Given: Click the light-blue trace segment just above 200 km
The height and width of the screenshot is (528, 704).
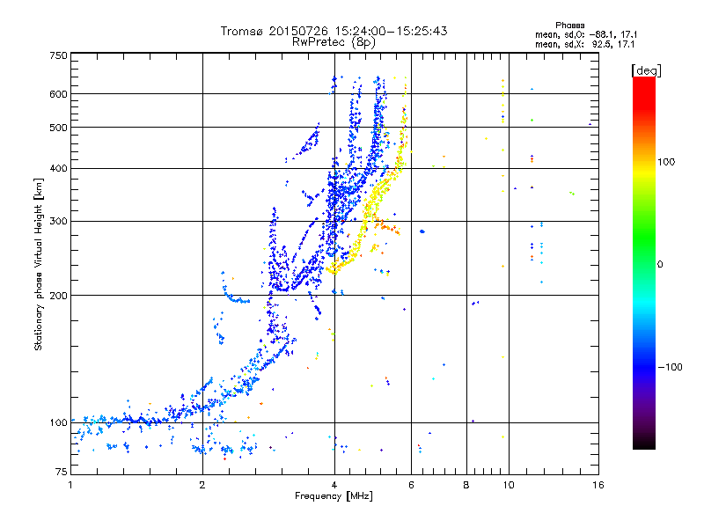Looking at the screenshot, I should coord(233,297).
